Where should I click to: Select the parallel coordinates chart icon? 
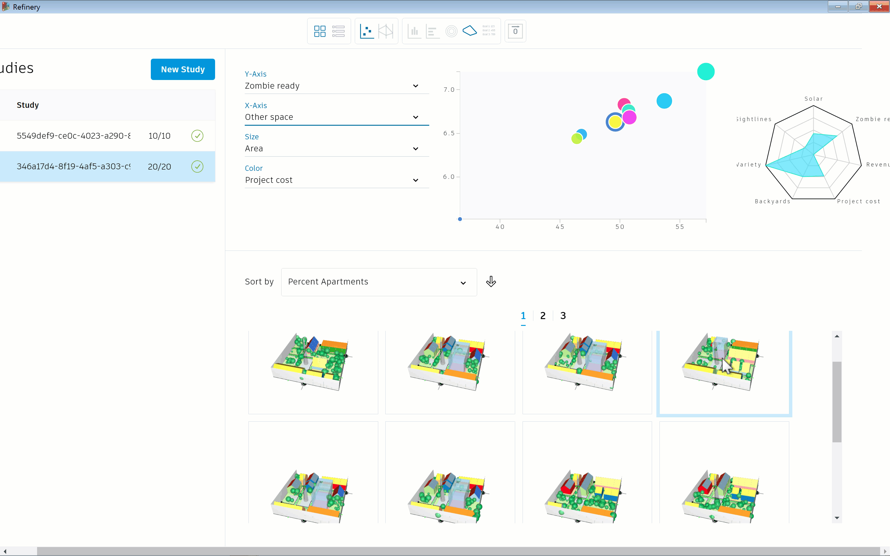pos(385,31)
